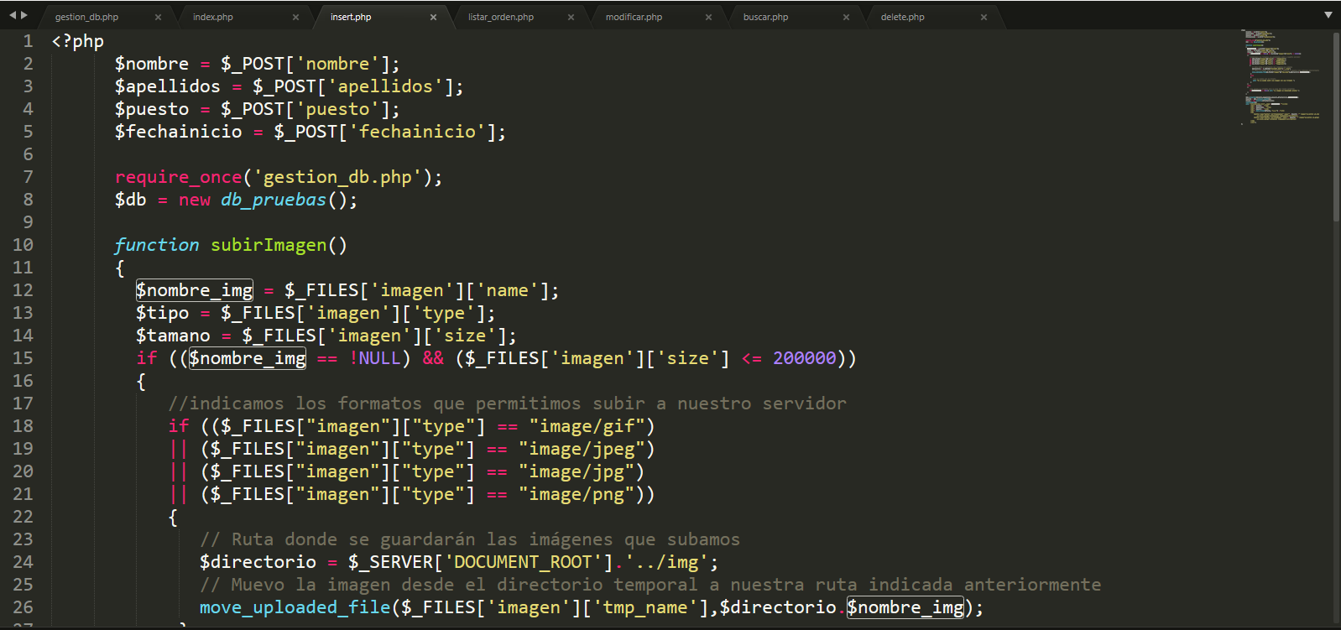Open the listar_orden.php tab
Viewport: 1341px width, 630px height.
point(501,17)
